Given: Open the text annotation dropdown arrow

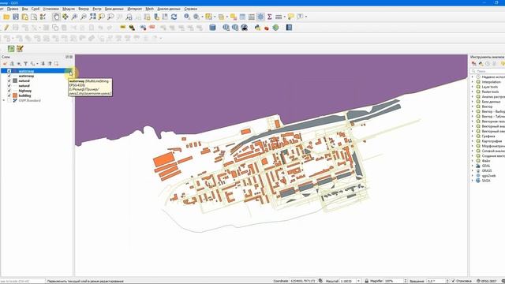Looking at the screenshot, I should coord(305,17).
